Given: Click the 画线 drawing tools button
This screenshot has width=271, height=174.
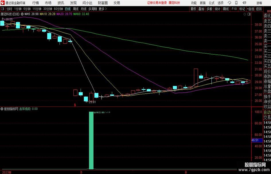Looking at the screenshot, I should [x=226, y=9].
